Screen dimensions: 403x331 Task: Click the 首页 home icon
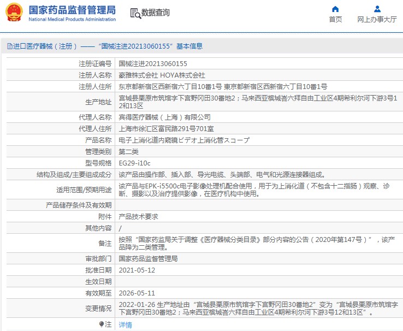[335, 9]
